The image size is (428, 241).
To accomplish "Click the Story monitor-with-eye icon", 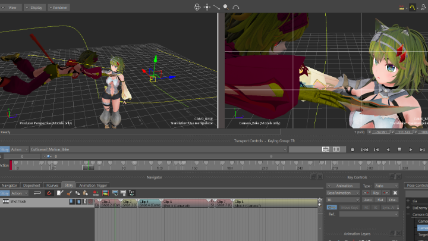I will (115, 193).
